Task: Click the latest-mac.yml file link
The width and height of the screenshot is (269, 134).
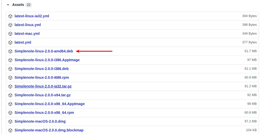Action: pyautogui.click(x=27, y=34)
